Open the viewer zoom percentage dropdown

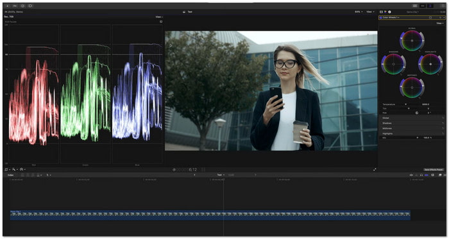tap(359, 12)
